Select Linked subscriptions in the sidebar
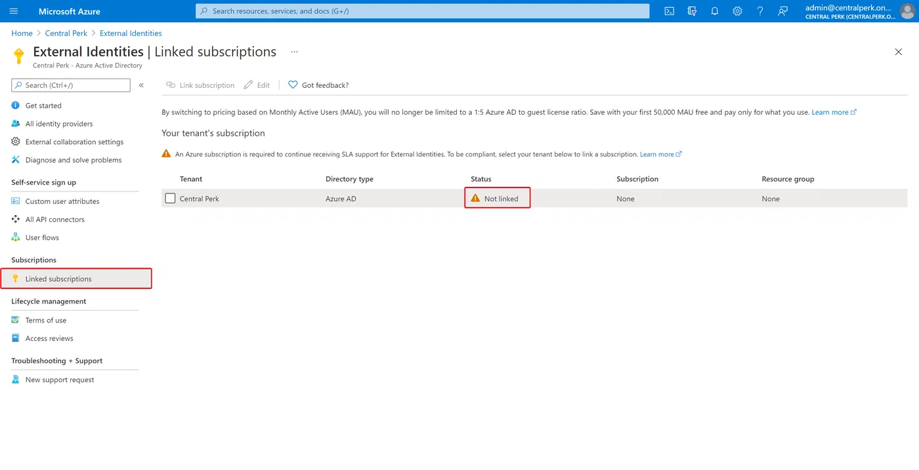This screenshot has height=470, width=919. [76, 279]
